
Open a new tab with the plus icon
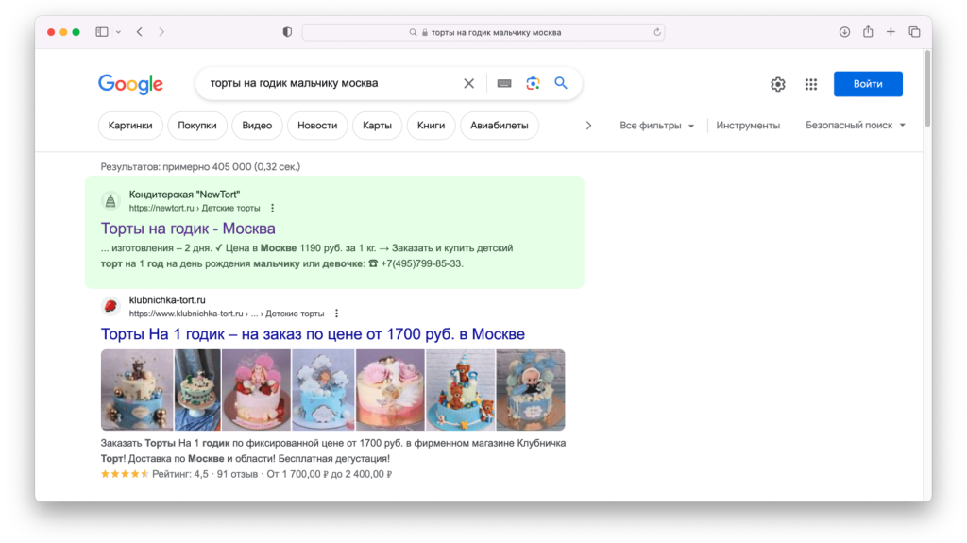pos(891,32)
